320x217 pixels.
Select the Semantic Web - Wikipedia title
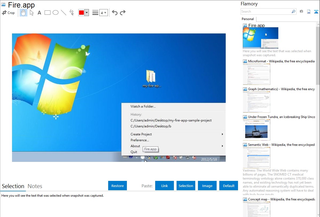[x=281, y=144]
